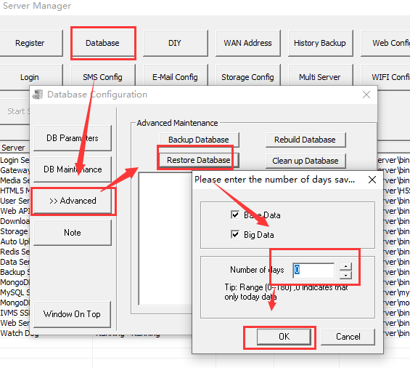Click Cancel in the days dialog
This screenshot has width=410, height=368.
tap(348, 337)
